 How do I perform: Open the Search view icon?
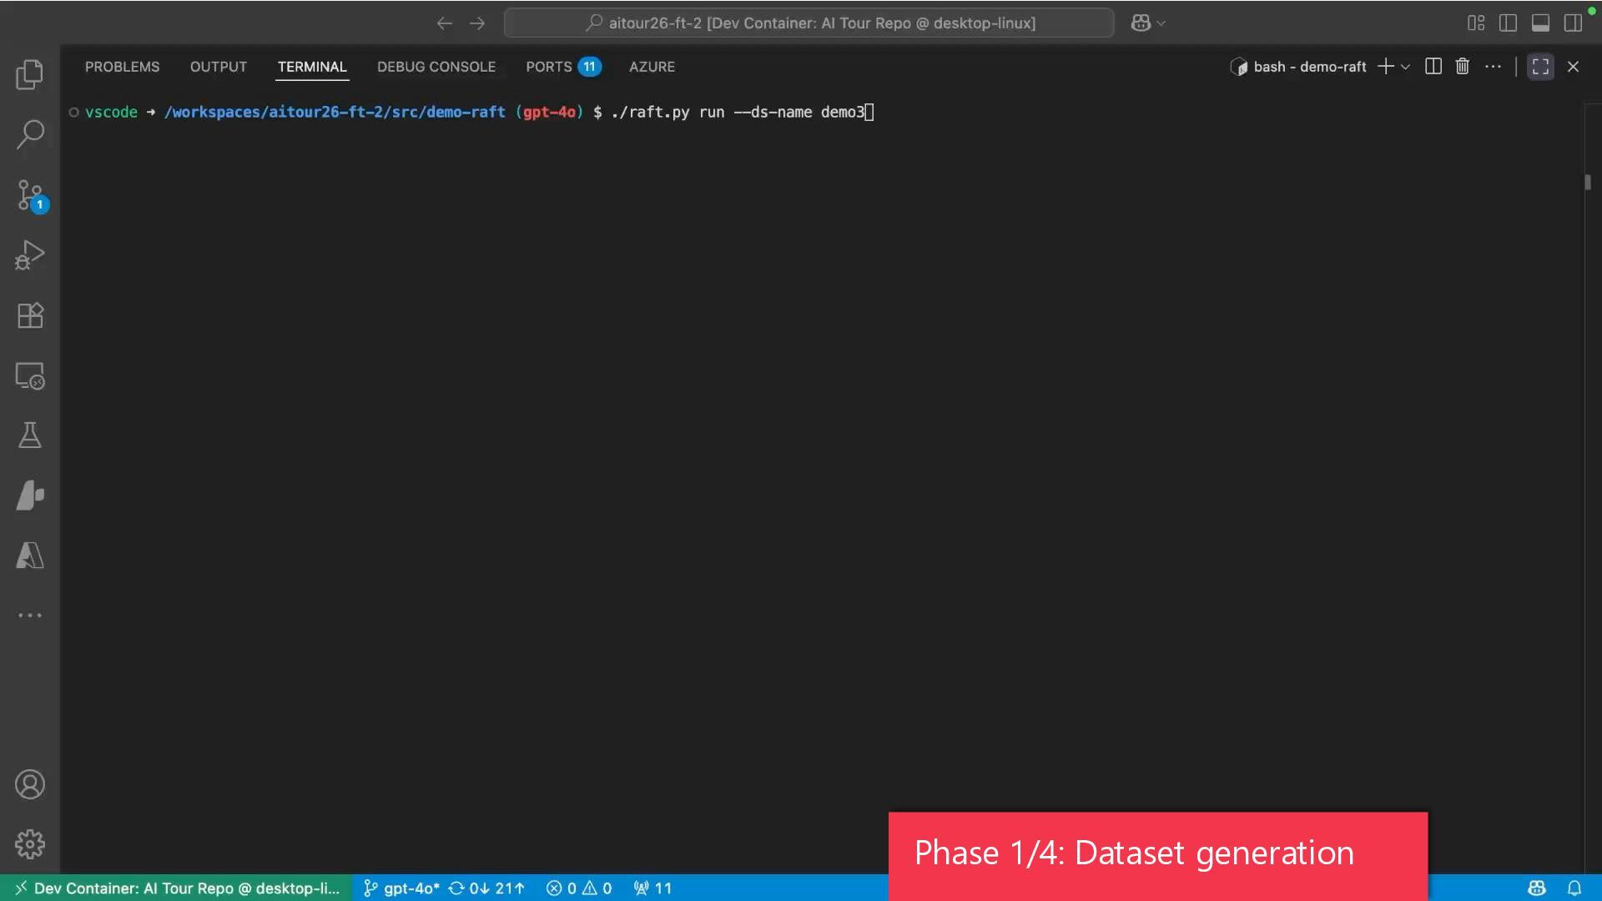[30, 134]
